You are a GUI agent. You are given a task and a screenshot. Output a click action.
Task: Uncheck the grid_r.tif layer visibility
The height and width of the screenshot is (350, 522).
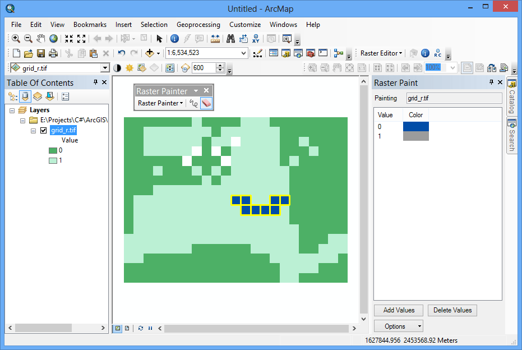point(44,130)
